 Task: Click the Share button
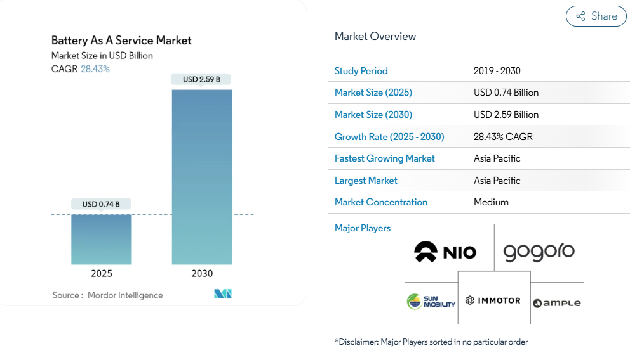pos(596,16)
